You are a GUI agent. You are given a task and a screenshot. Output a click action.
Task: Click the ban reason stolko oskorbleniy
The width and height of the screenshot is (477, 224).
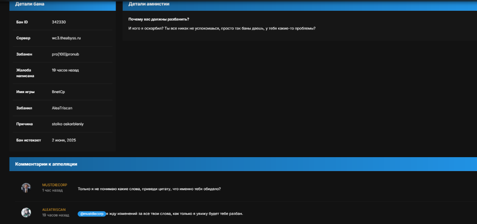[68, 124]
